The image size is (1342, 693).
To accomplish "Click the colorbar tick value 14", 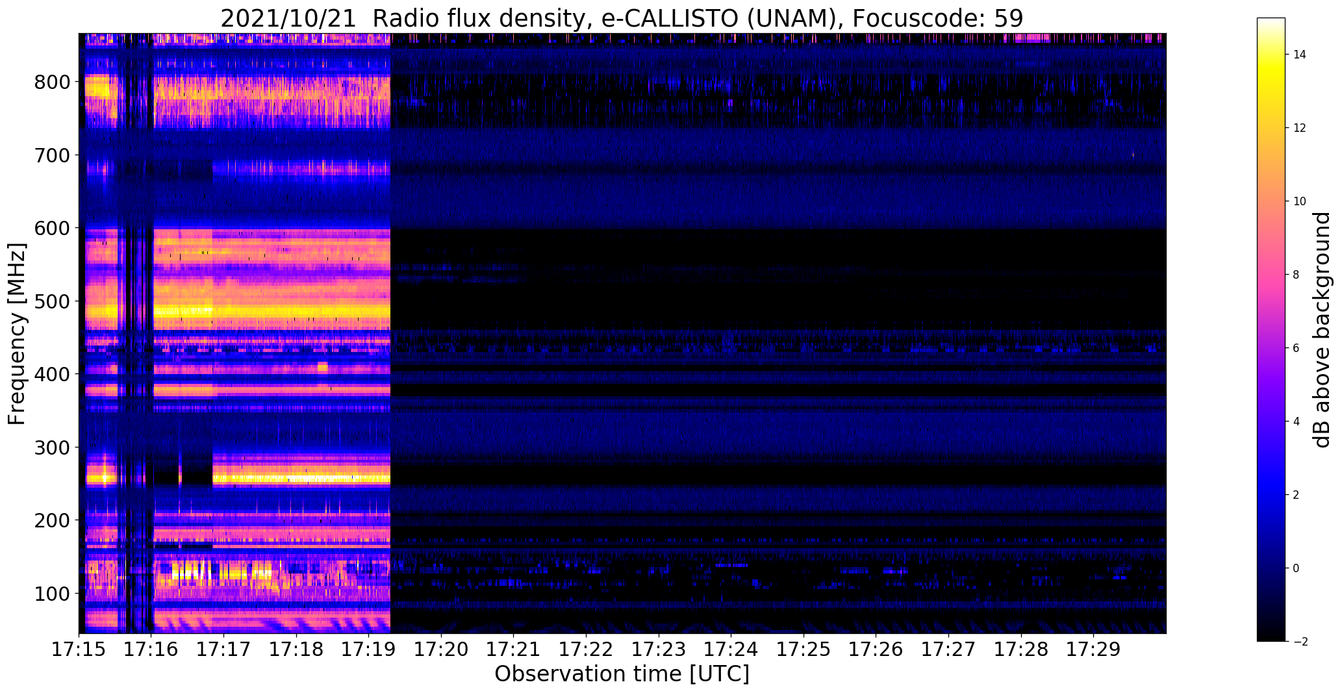I will [x=1300, y=55].
